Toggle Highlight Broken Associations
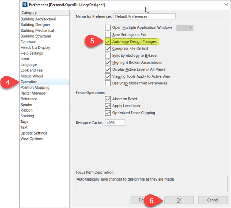231x208 pixels. click(108, 62)
